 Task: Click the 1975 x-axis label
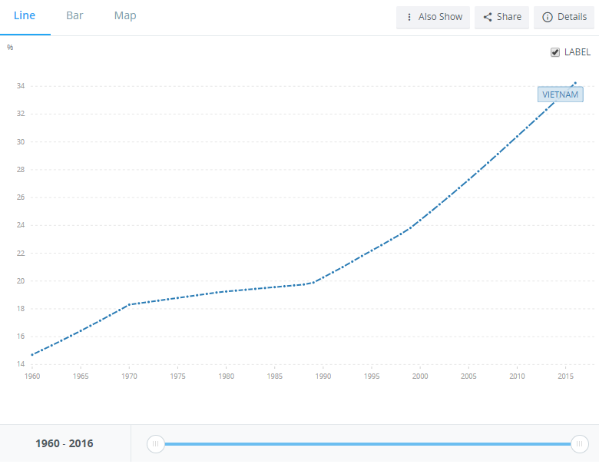177,376
